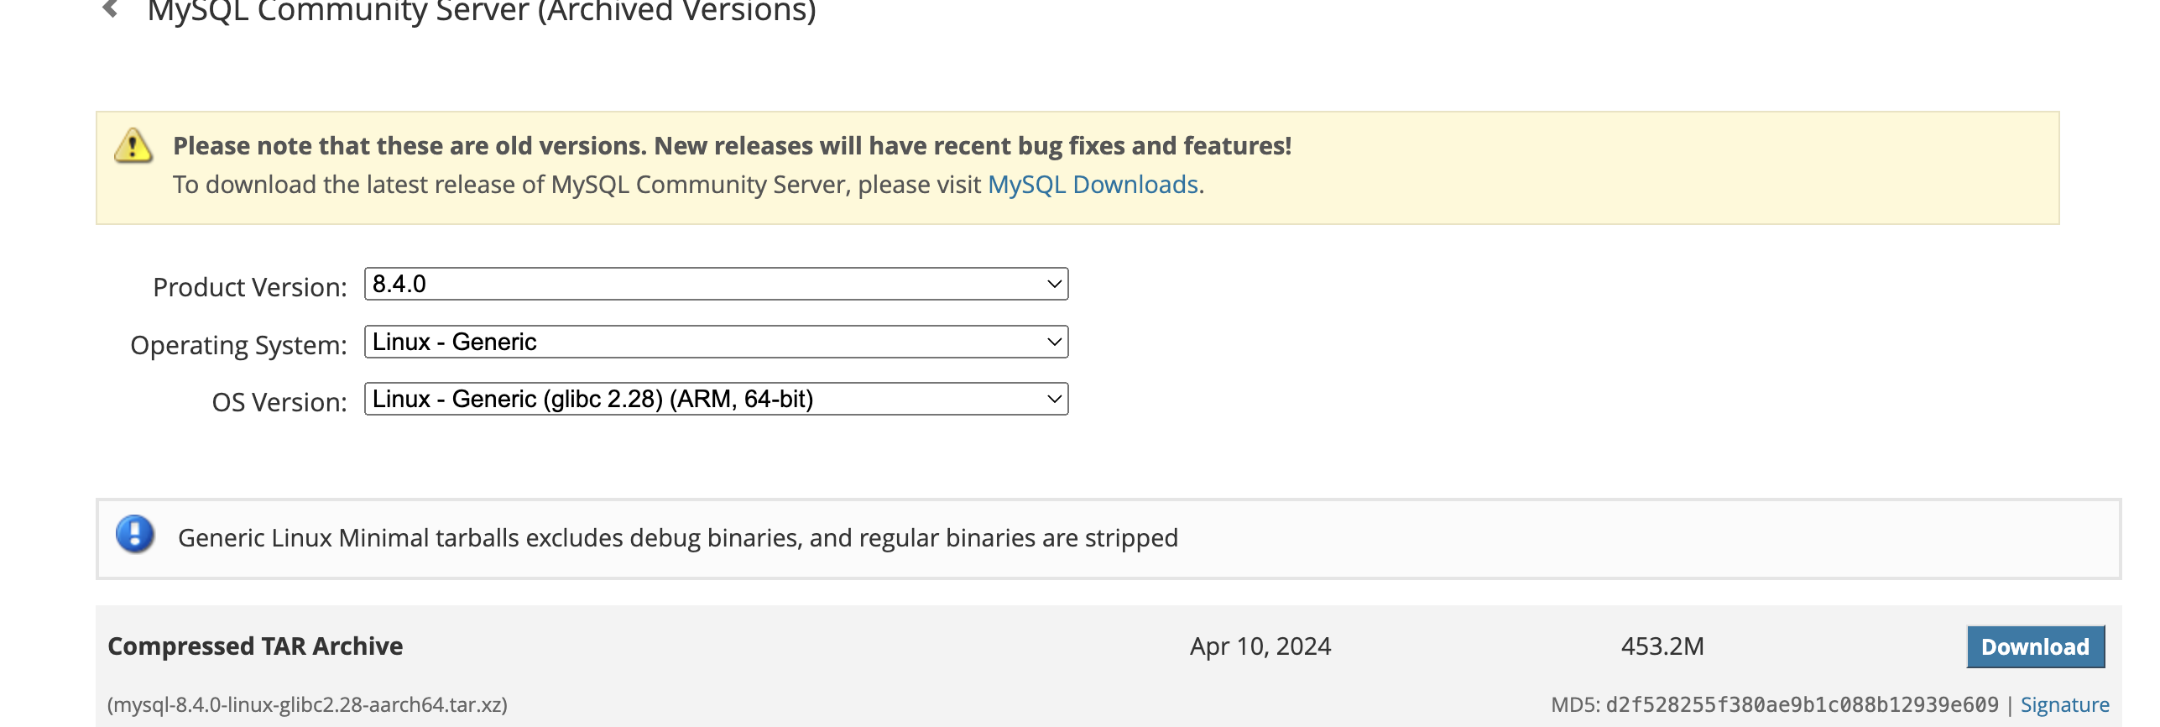Click the MySQL Community Server heading
Viewport: 2160px width, 727px height.
pos(482,12)
